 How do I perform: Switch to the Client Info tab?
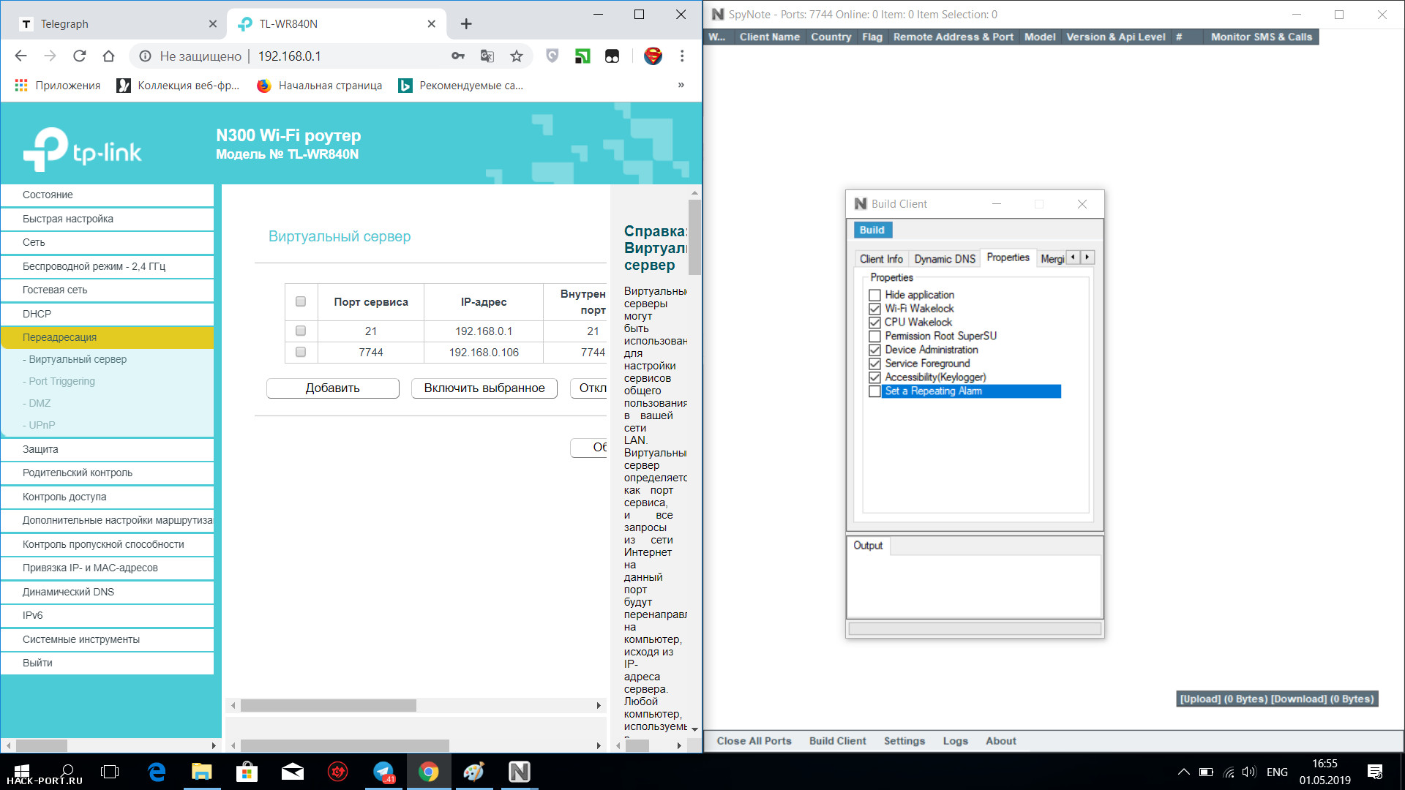(x=881, y=259)
